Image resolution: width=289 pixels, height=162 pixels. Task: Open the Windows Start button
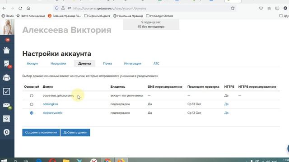pyautogui.click(x=4, y=161)
